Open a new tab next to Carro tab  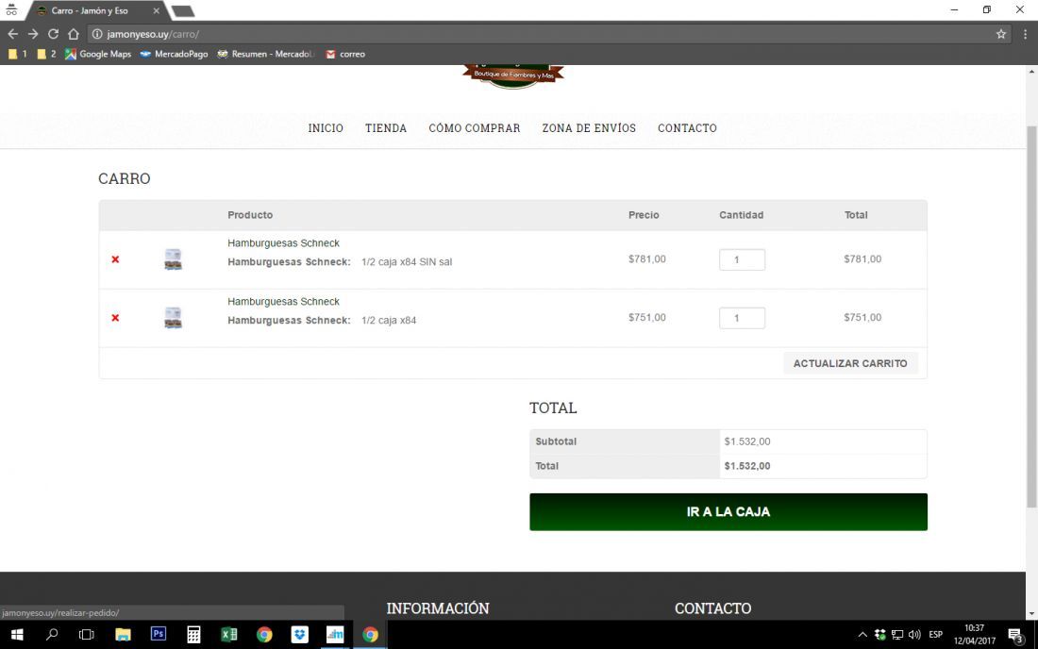[183, 10]
